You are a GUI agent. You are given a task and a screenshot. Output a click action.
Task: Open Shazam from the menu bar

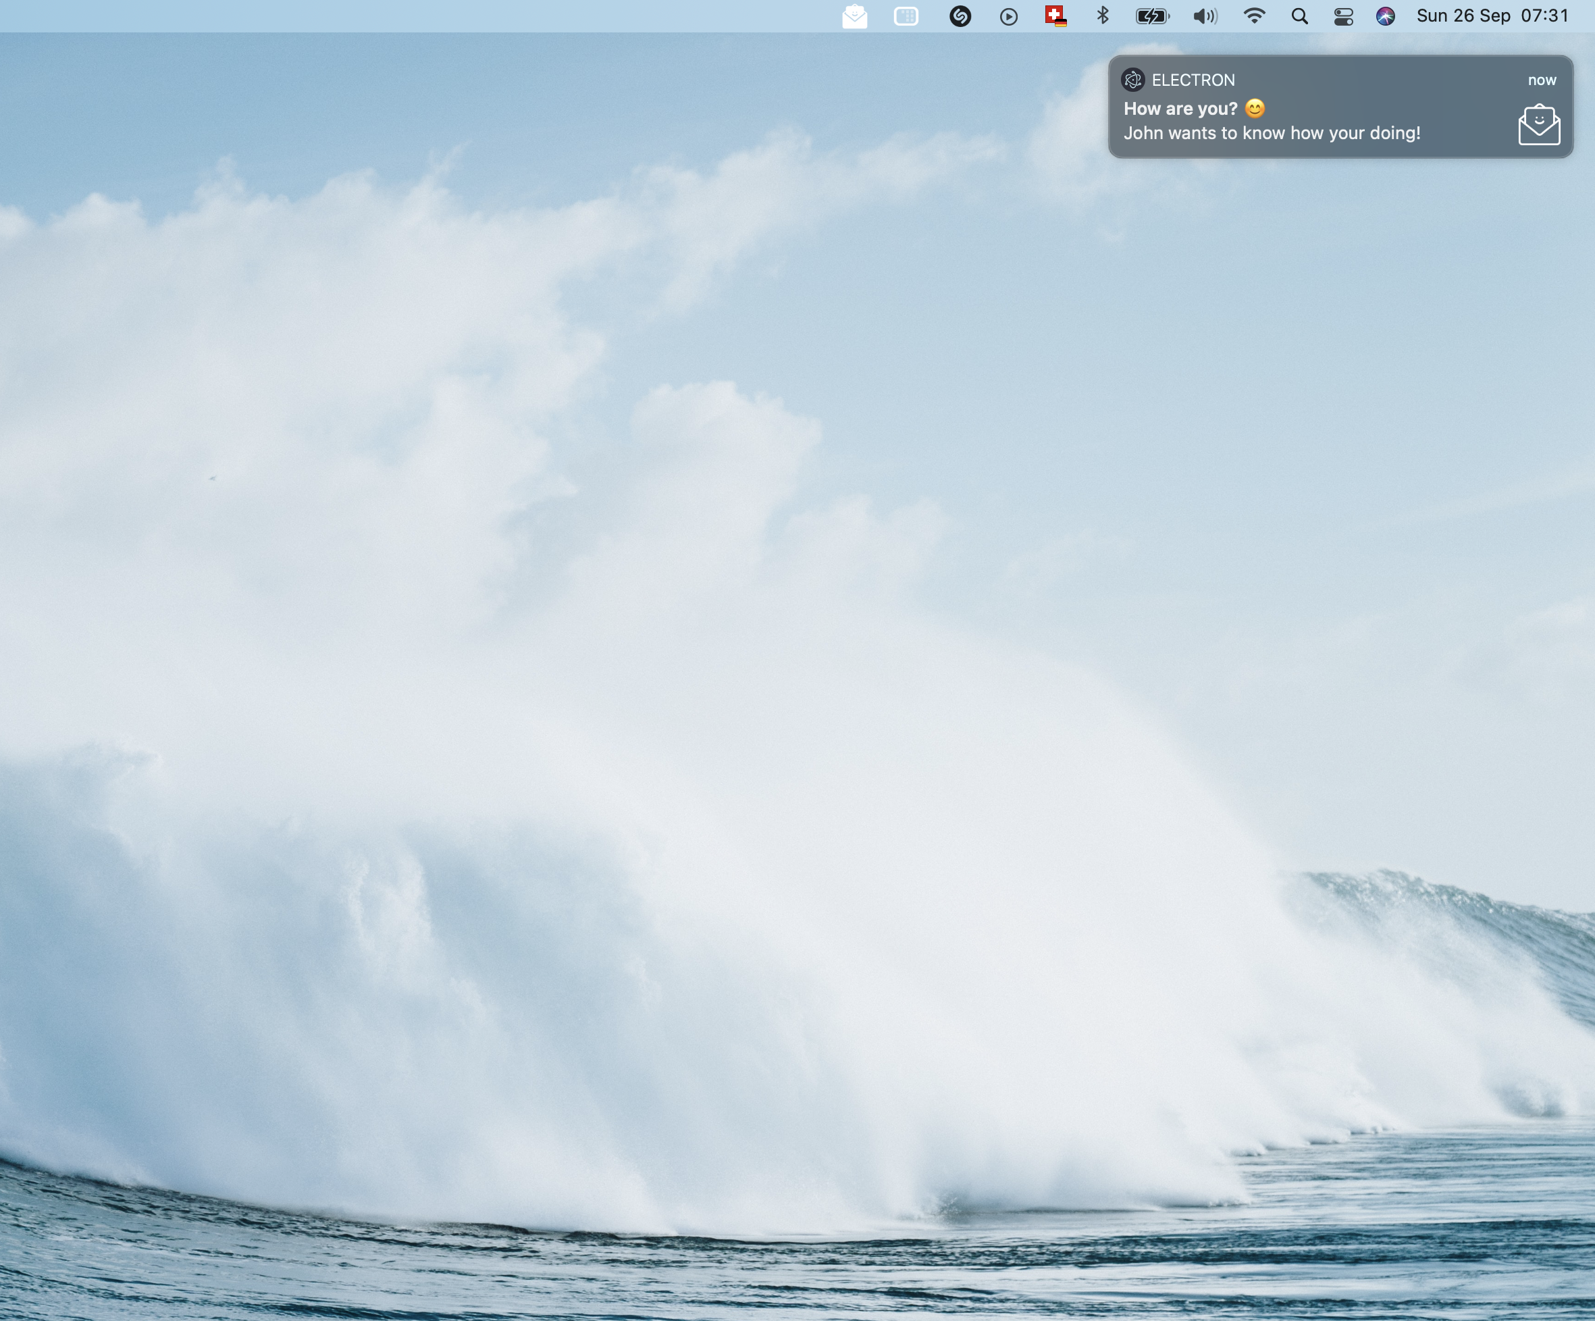[960, 16]
